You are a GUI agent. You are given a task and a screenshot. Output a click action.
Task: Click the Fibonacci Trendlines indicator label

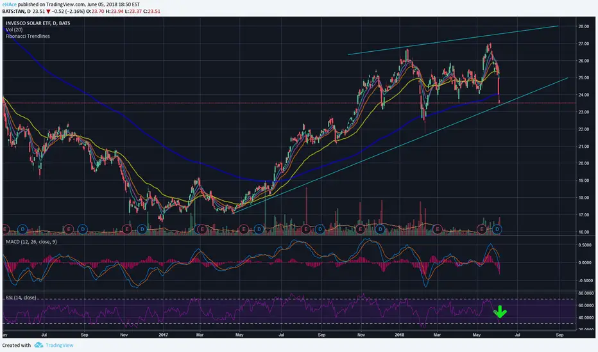(28, 36)
